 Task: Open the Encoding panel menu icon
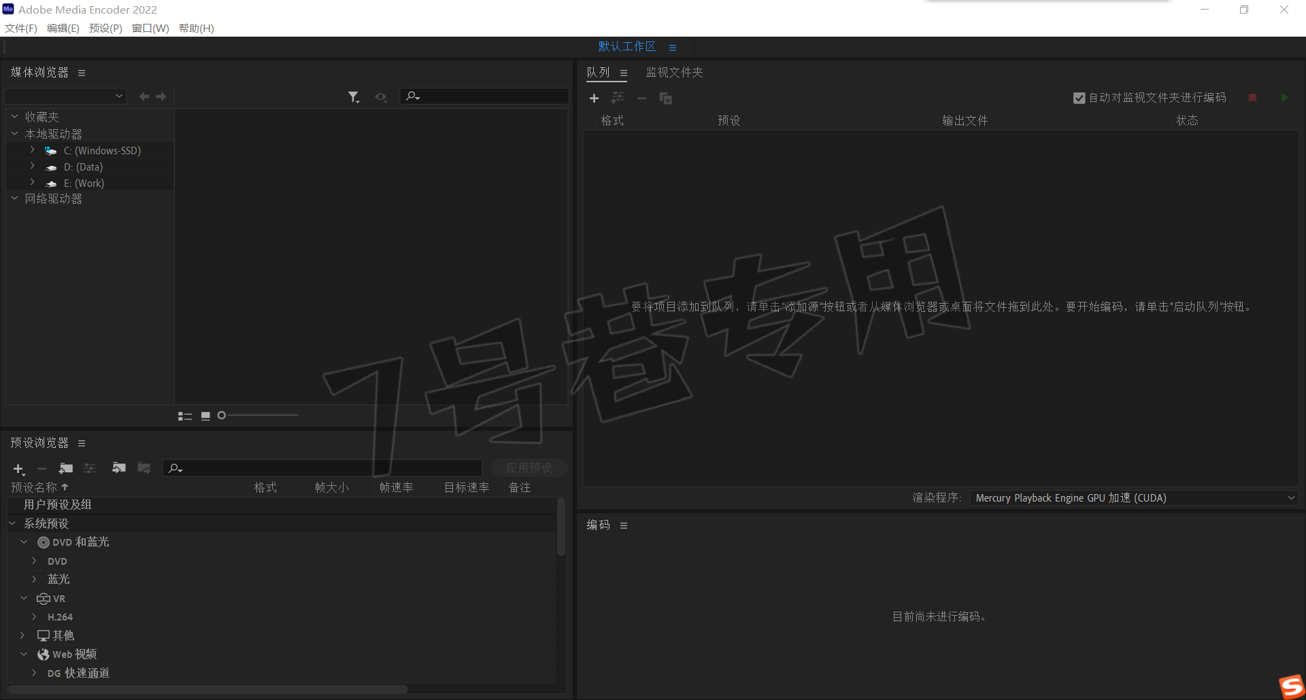tap(624, 525)
